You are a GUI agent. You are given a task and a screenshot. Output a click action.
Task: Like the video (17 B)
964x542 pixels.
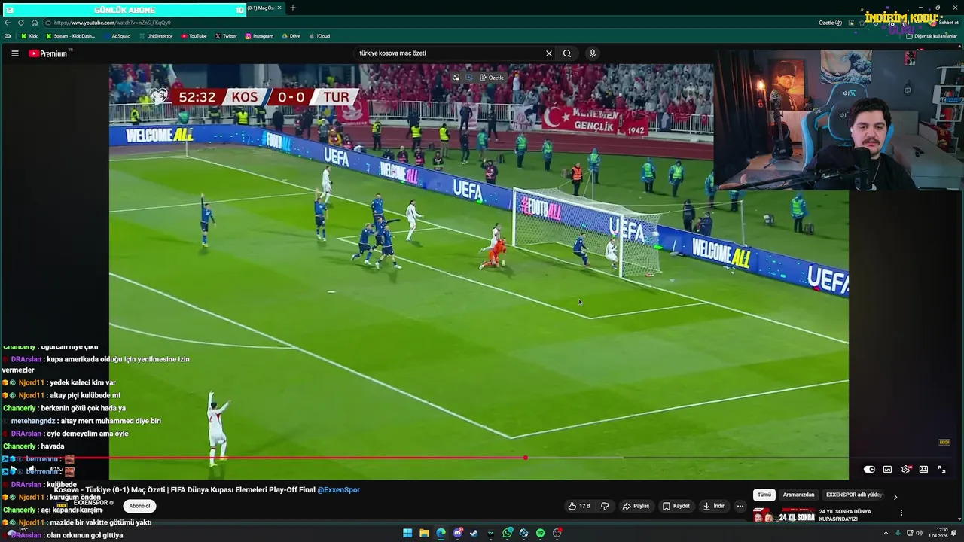coord(579,506)
